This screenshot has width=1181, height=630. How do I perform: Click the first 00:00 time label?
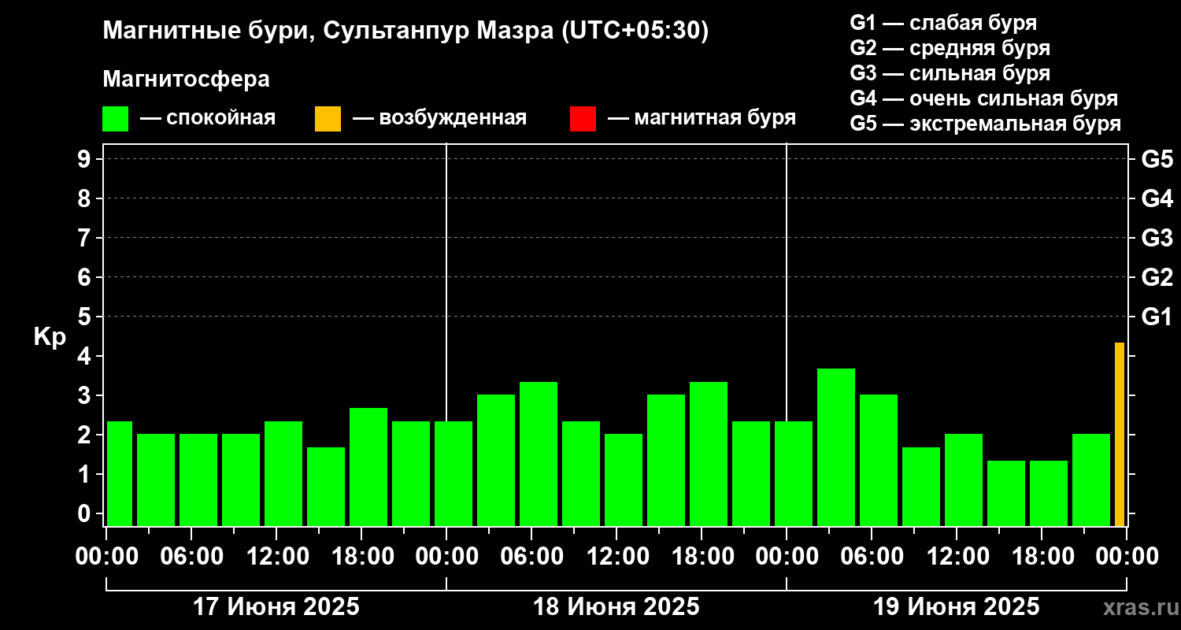click(107, 557)
